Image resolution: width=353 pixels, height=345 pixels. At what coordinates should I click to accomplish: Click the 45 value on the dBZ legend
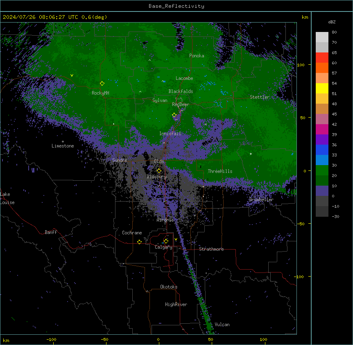334,114
